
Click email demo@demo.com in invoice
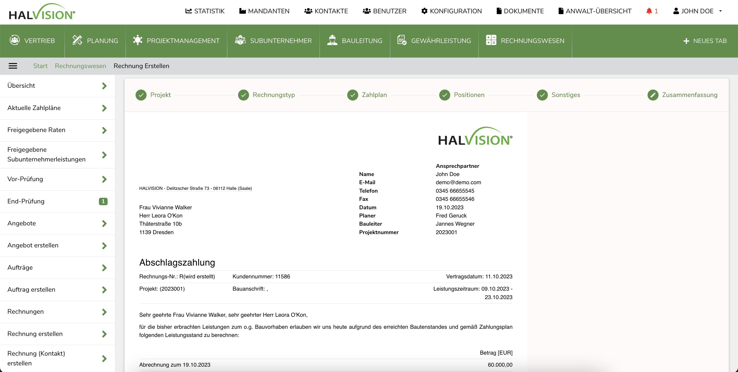tap(458, 182)
